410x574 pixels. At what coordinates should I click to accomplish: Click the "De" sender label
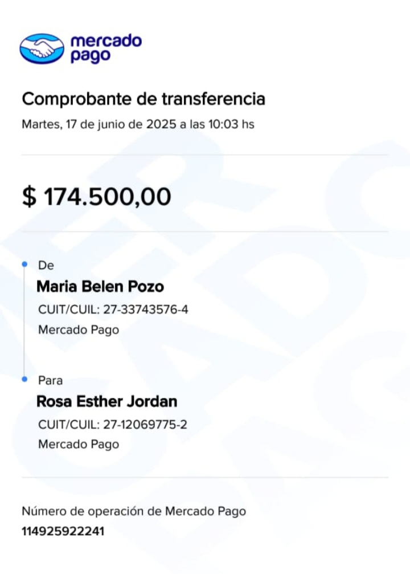coord(45,266)
